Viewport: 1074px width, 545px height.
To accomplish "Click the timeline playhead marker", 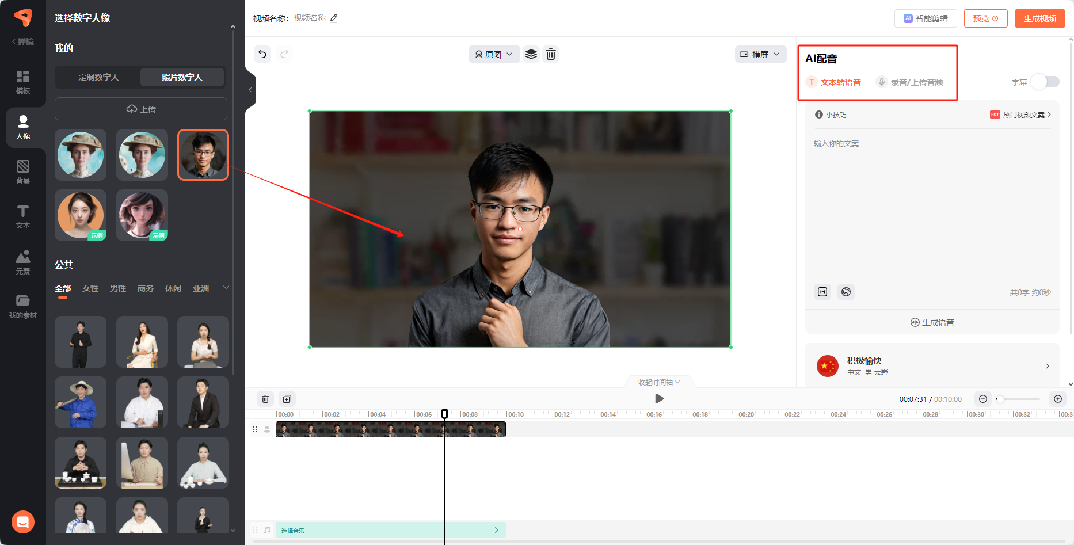I will [444, 414].
